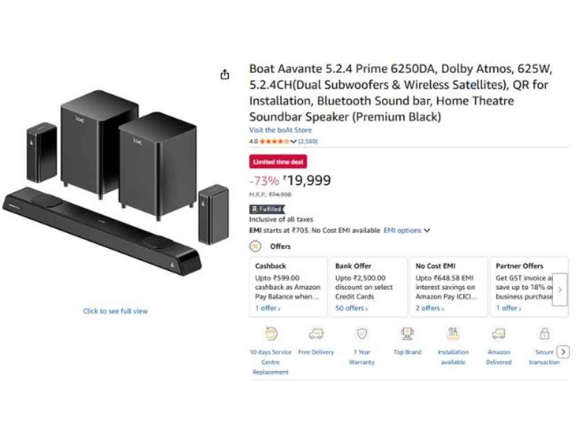Open the 2,589 ratings link
Viewport: 576px width, 425px height.
(x=308, y=142)
